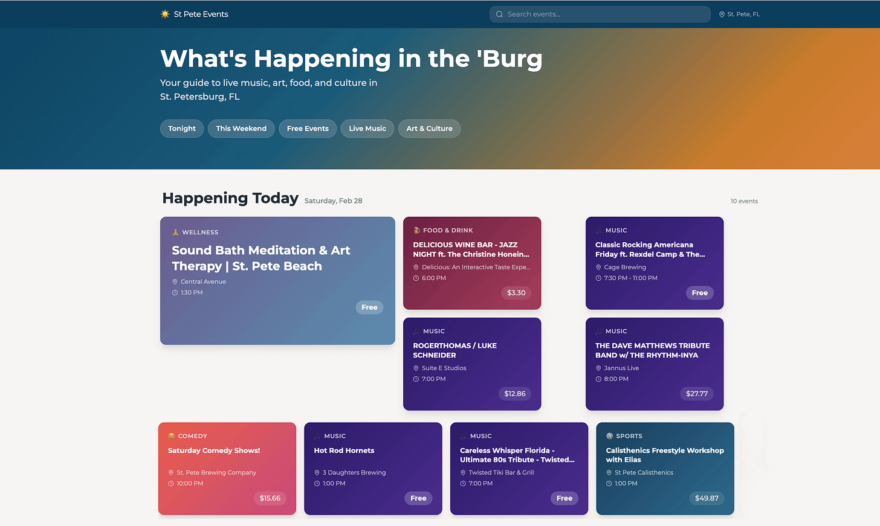Click the clock icon next to 7:30 PM - 11:00 PM
Screen dimensions: 880x526
pyautogui.click(x=598, y=278)
